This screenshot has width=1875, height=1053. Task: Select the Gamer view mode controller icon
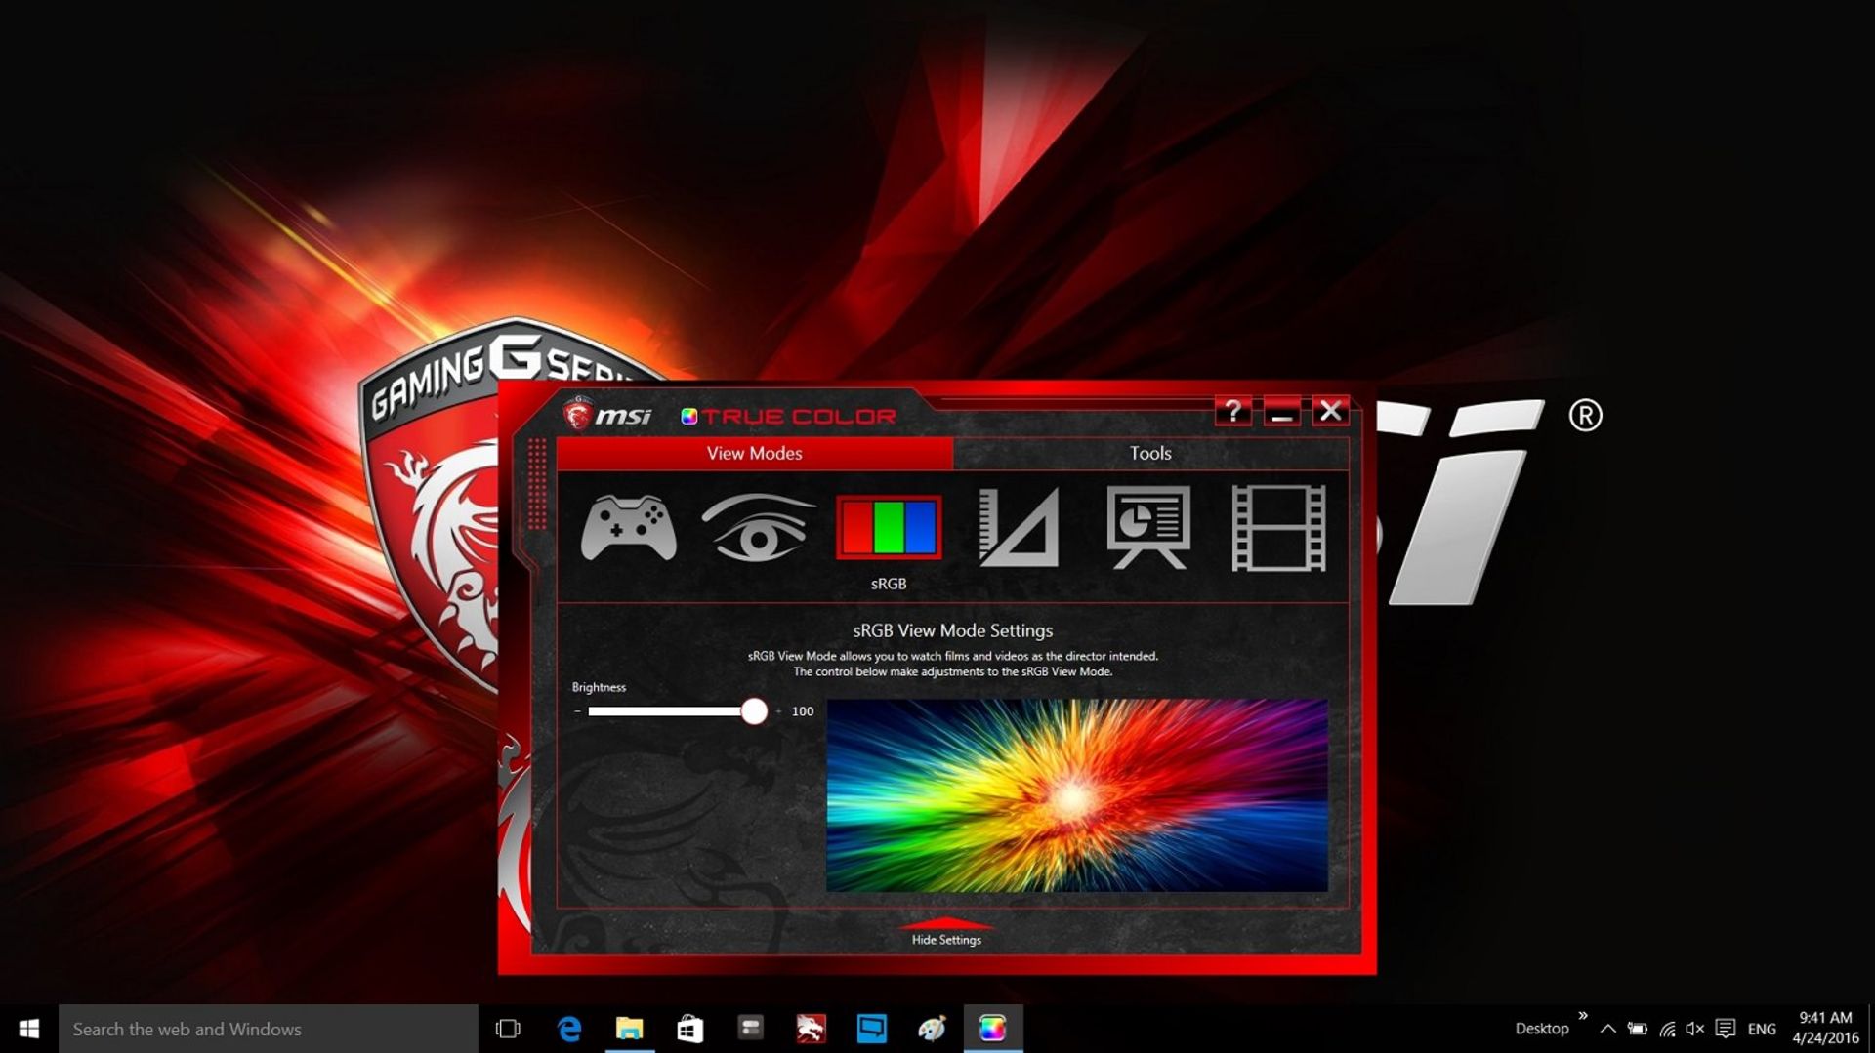pyautogui.click(x=628, y=528)
